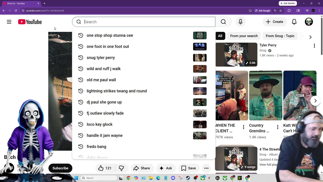This screenshot has height=182, width=323.
Task: Choose suggestion one stop shop stunna cee
Action: point(144,35)
